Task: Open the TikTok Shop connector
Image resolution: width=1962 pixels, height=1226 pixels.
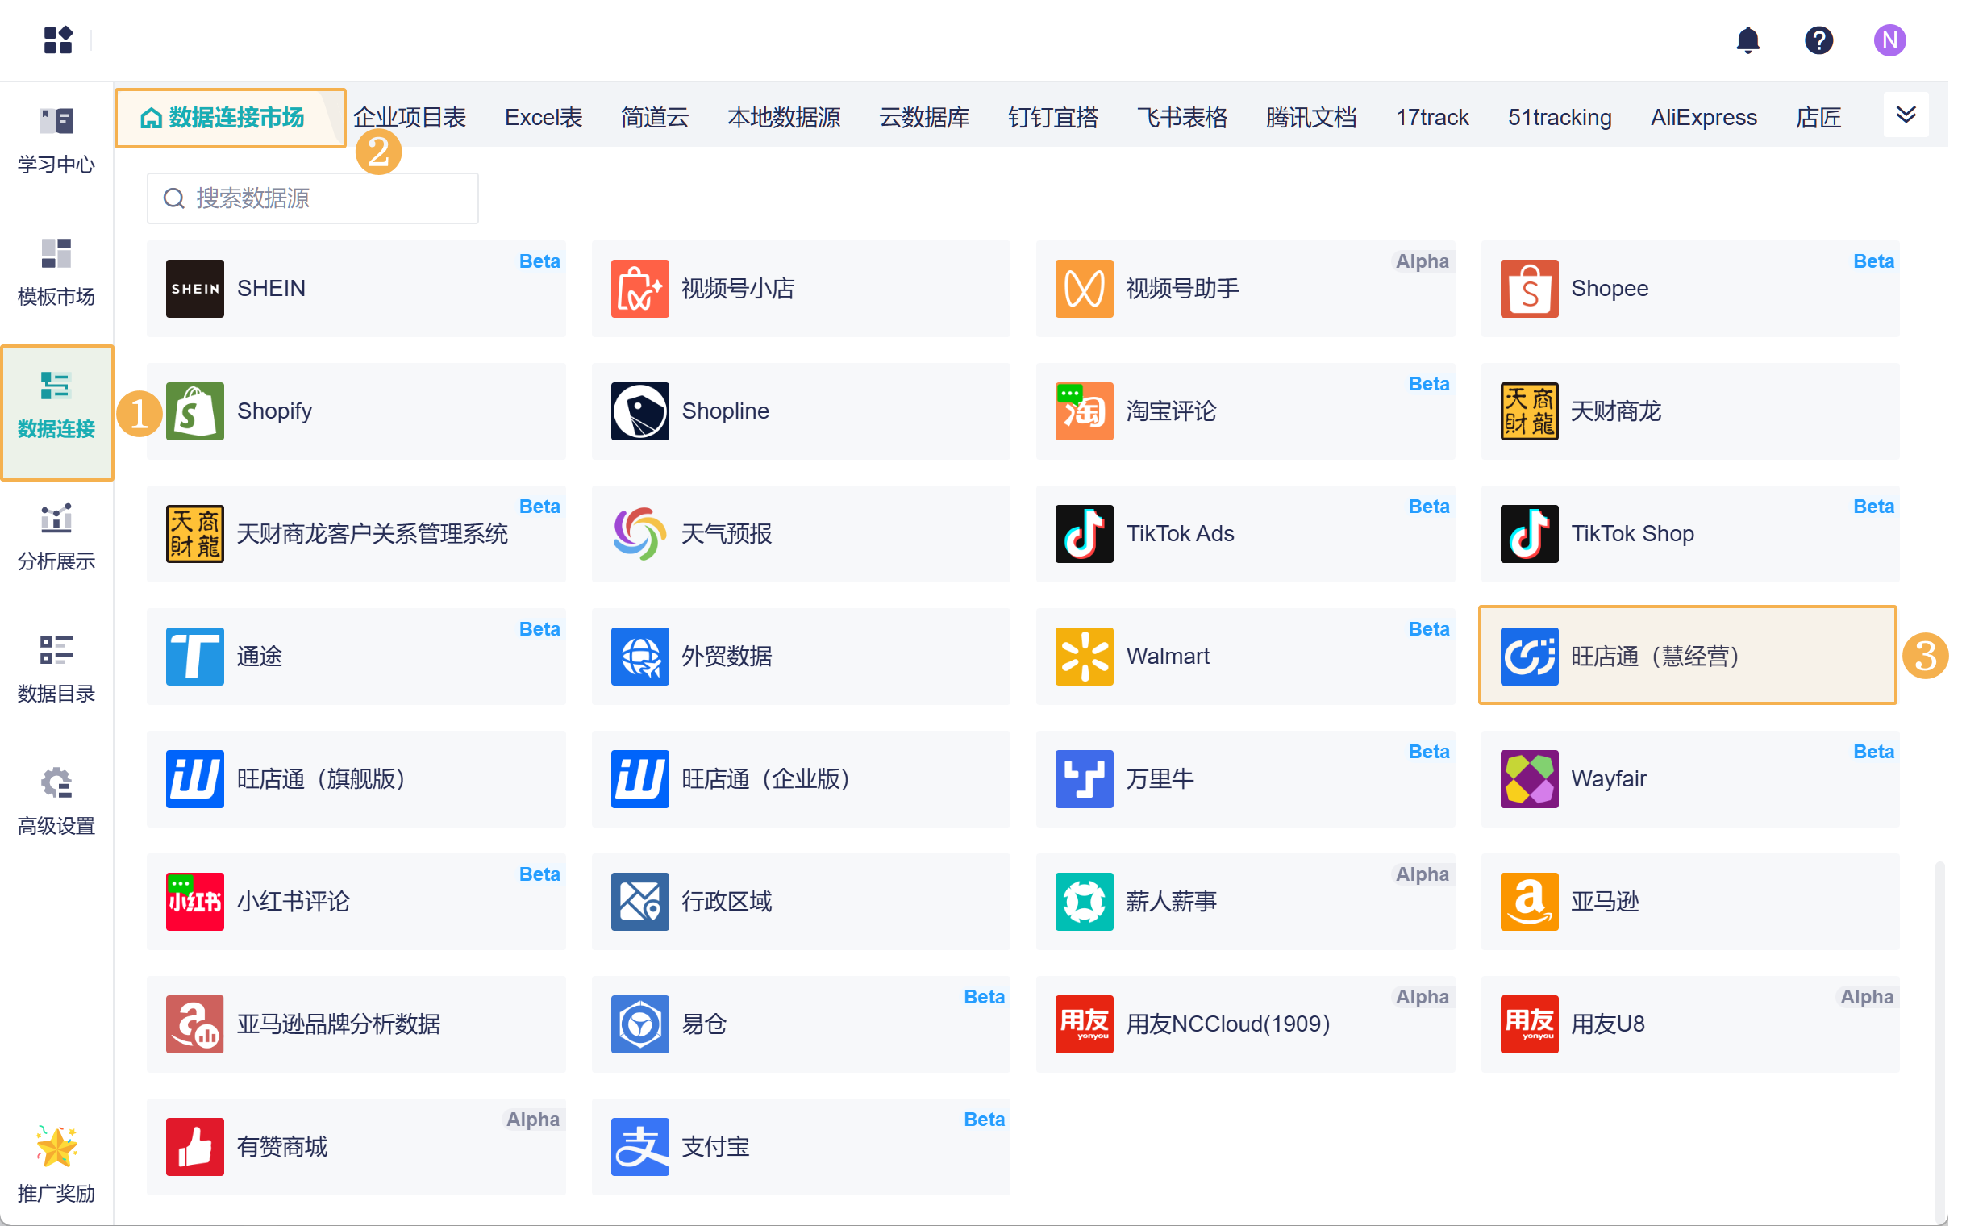Action: point(1689,533)
